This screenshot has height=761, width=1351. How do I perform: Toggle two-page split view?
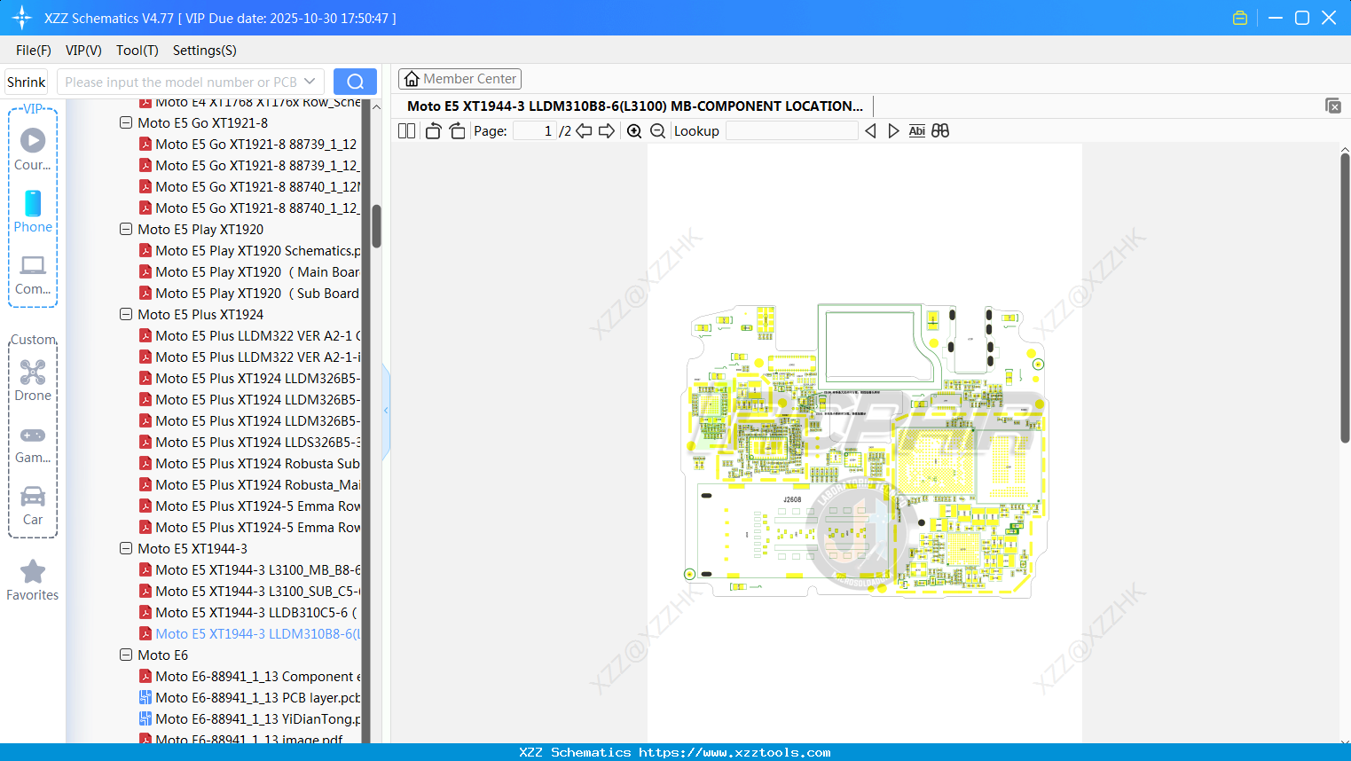coord(406,131)
